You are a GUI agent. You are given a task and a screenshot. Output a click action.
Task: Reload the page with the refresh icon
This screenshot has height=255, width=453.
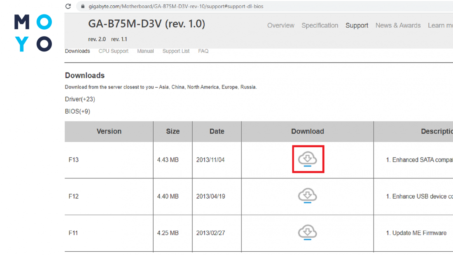68,6
